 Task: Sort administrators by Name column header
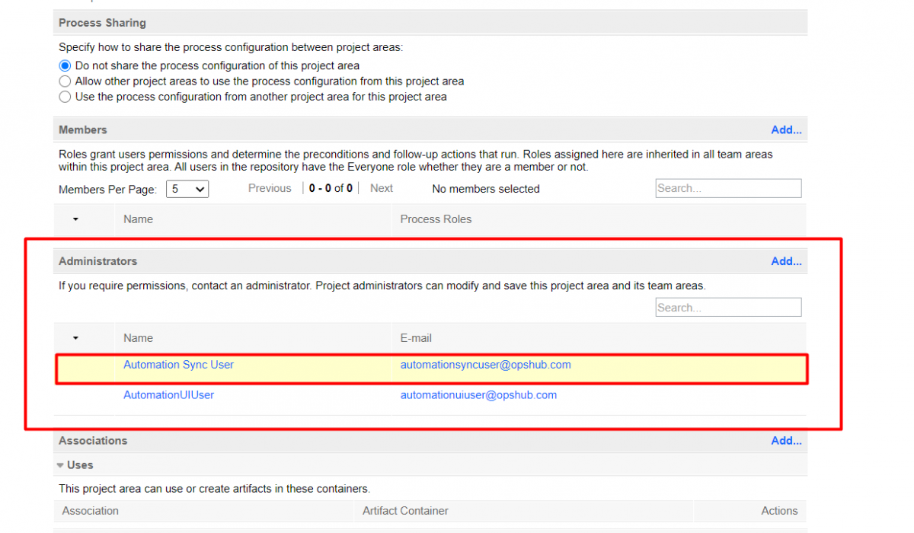point(138,338)
